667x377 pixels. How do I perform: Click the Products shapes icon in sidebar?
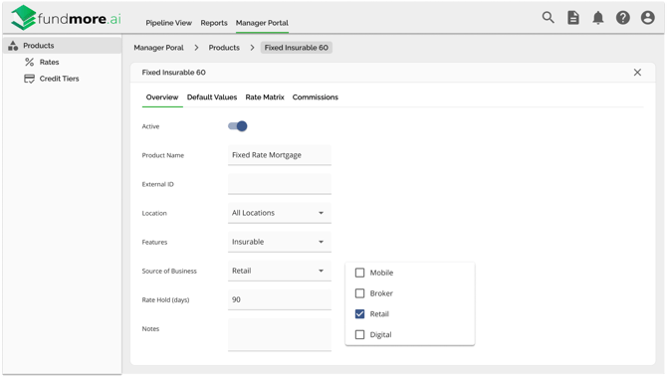pyautogui.click(x=13, y=46)
